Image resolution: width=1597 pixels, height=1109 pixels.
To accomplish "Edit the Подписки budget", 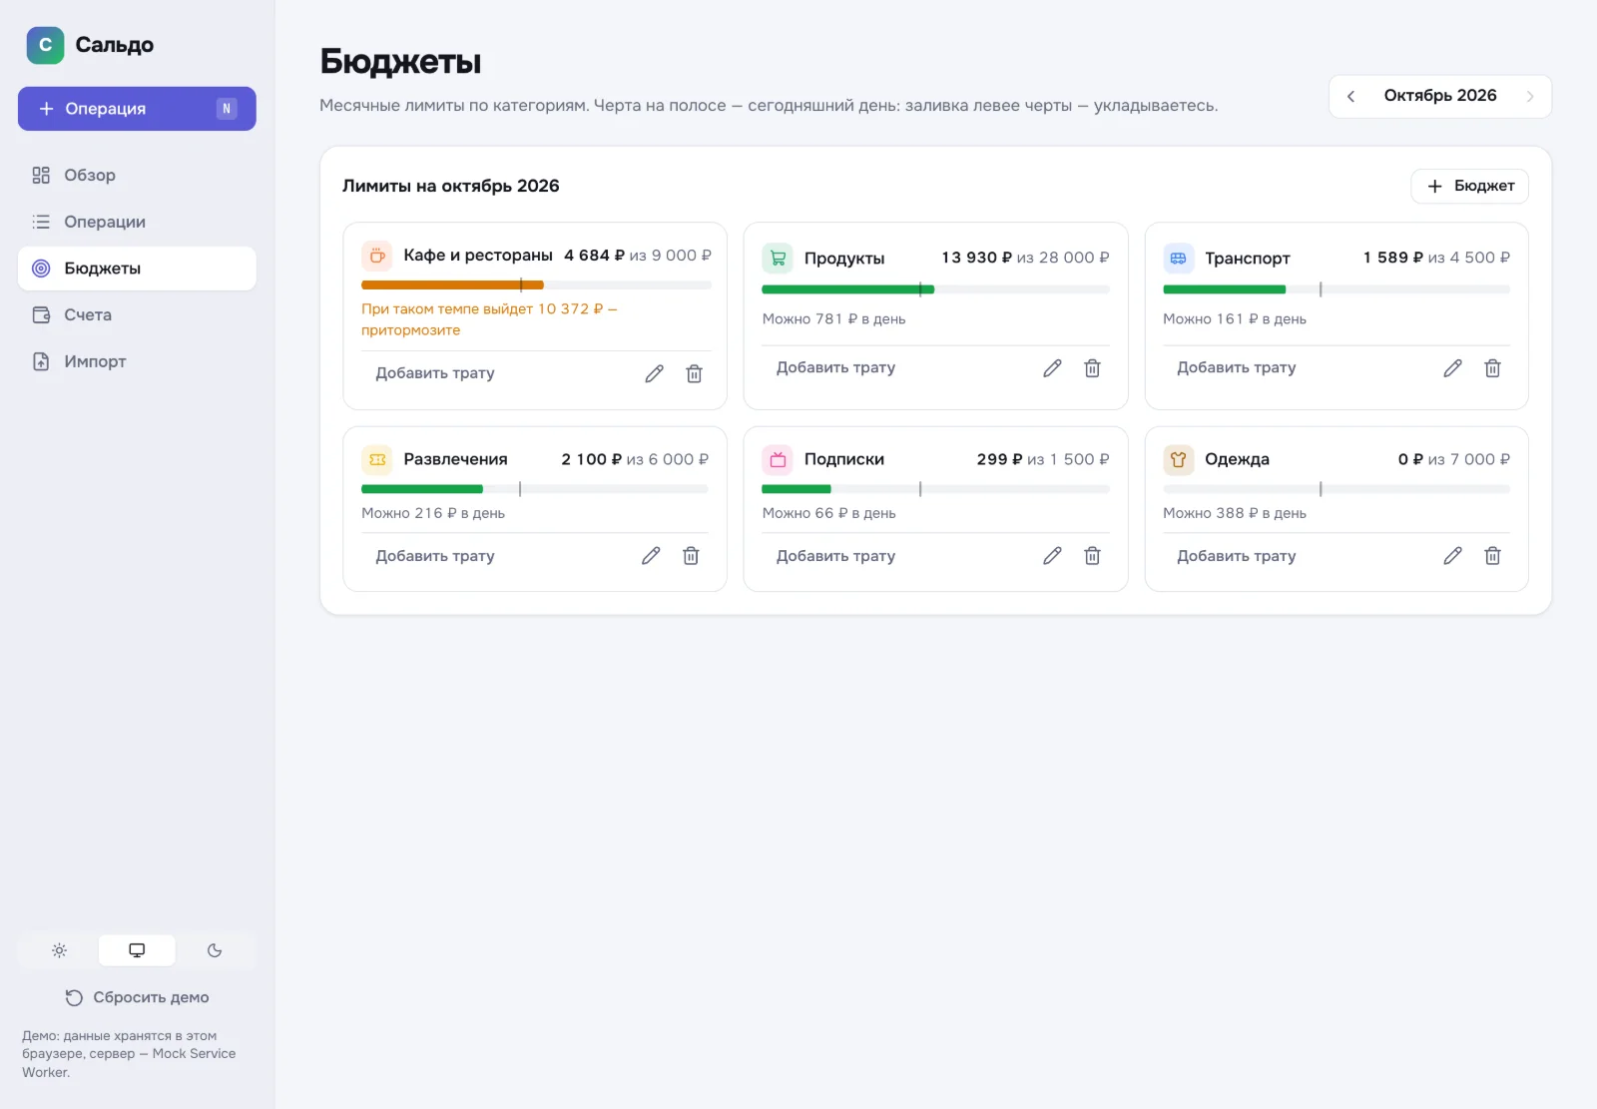I will (1052, 556).
